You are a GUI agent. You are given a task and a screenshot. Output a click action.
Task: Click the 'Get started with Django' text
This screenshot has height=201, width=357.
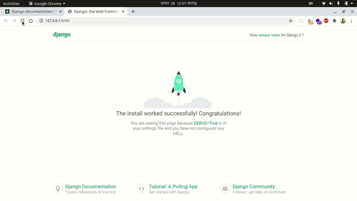point(169,192)
